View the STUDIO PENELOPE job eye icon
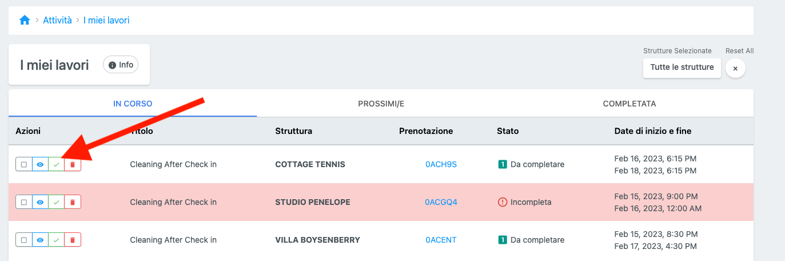This screenshot has height=261, width=785. pos(40,202)
